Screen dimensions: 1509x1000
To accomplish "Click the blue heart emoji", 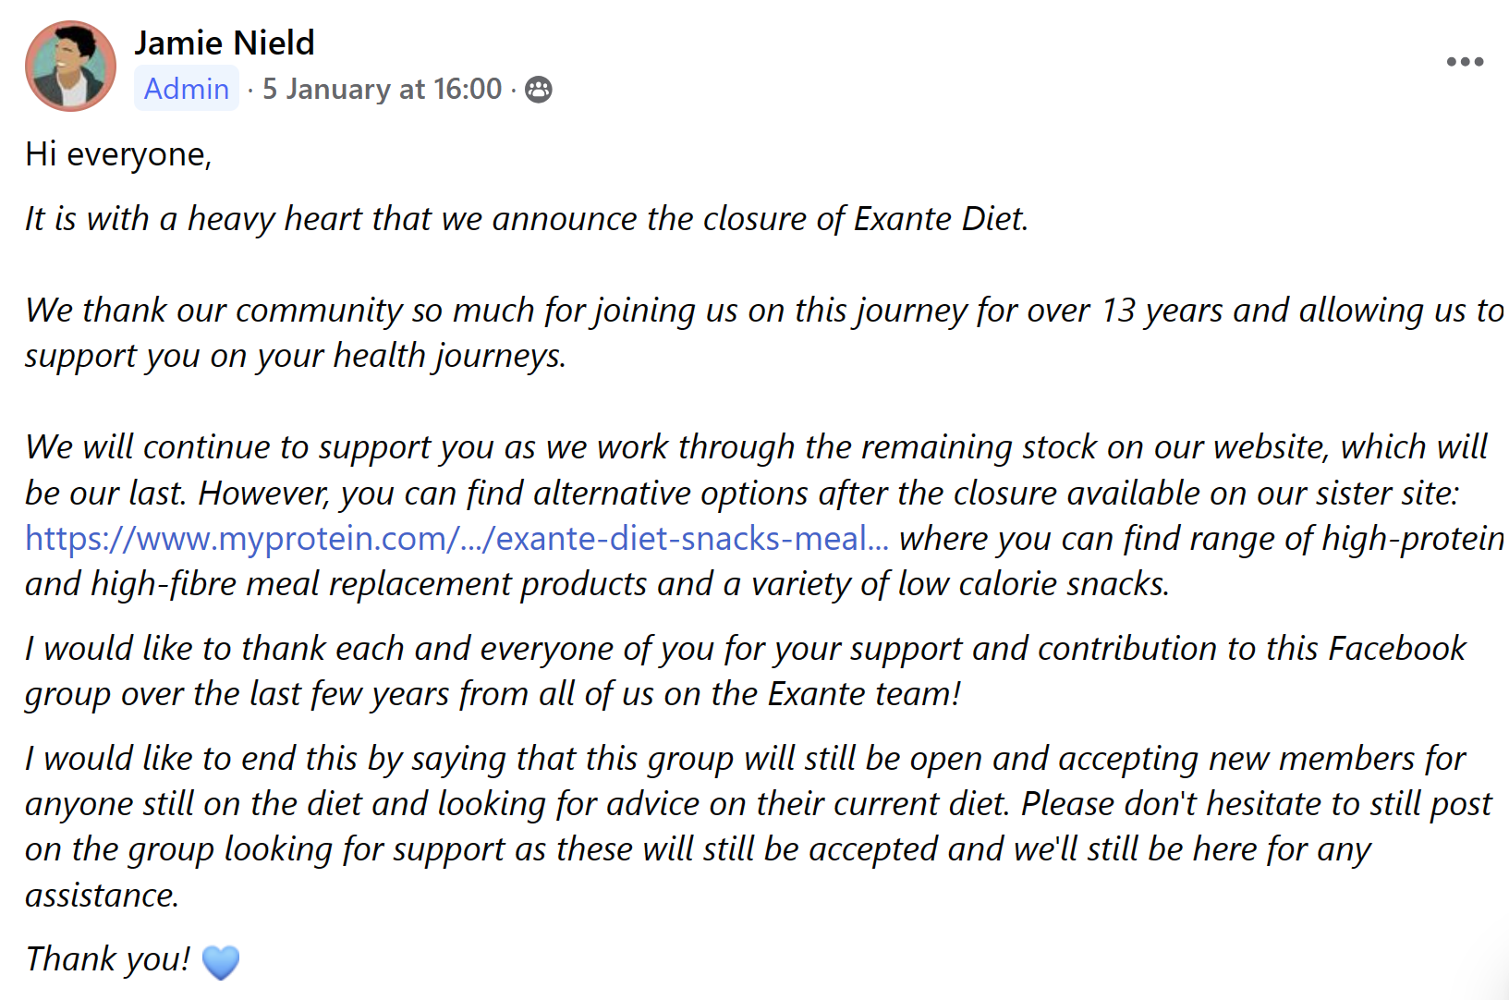I will pos(220,962).
